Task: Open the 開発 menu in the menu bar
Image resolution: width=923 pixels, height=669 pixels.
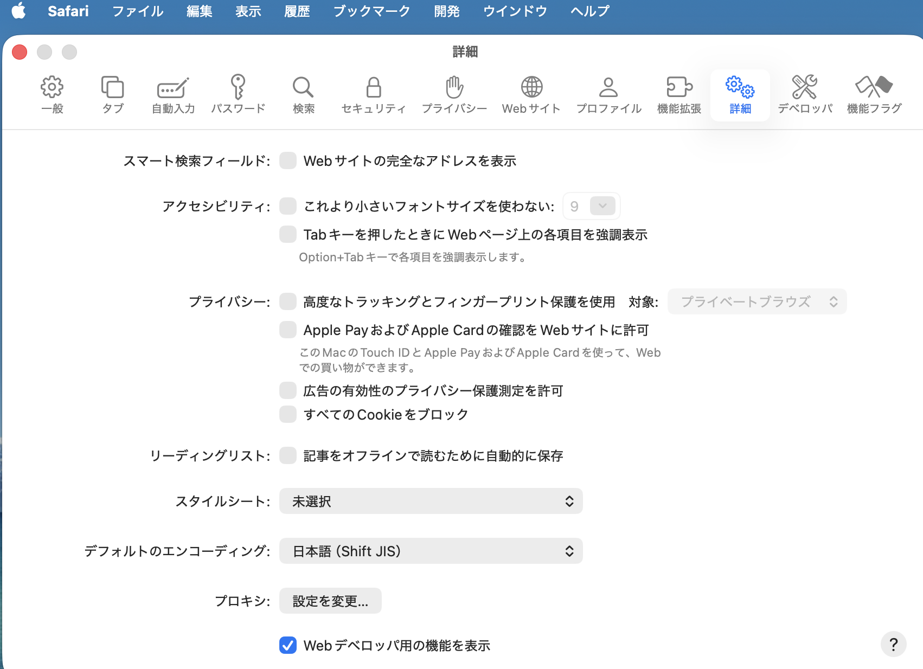Action: tap(446, 11)
